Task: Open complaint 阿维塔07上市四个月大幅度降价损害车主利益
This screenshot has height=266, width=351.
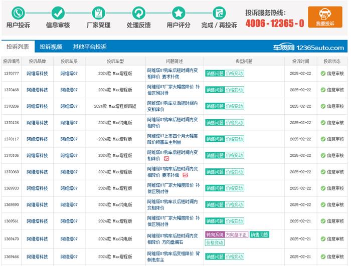Action: (x=172, y=139)
